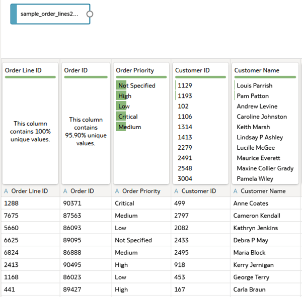The height and width of the screenshot is (297, 302).
Task: Click text type icon beside Order Priority header
Action: coord(117,191)
